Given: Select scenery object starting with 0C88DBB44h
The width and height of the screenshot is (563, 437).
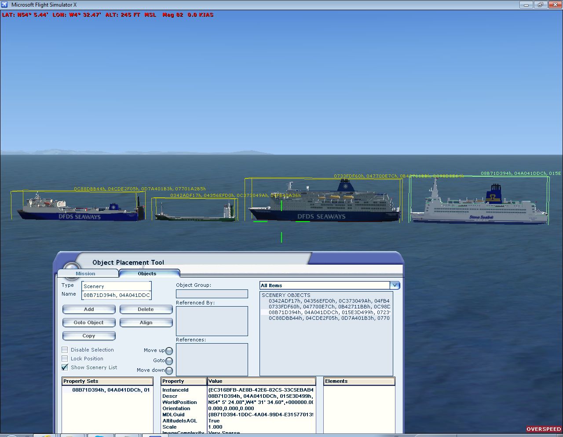Looking at the screenshot, I should pos(329,318).
